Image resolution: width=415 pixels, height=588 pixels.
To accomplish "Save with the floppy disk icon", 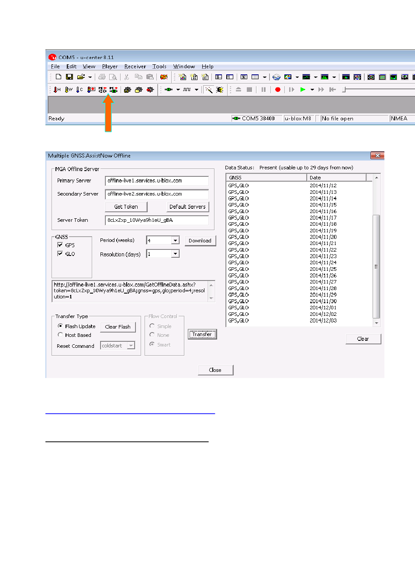I will click(x=69, y=77).
